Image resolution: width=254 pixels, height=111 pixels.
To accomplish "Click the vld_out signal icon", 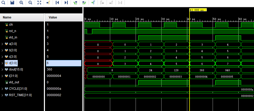I will pos(6,82).
